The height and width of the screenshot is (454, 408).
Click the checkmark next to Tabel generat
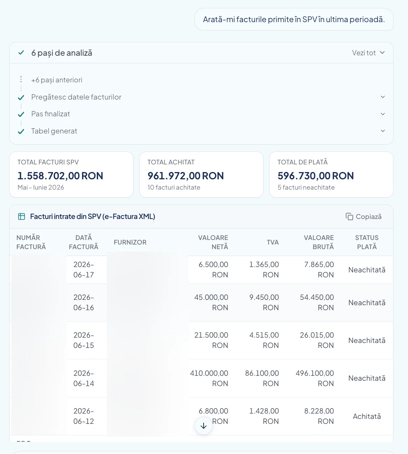(21, 132)
